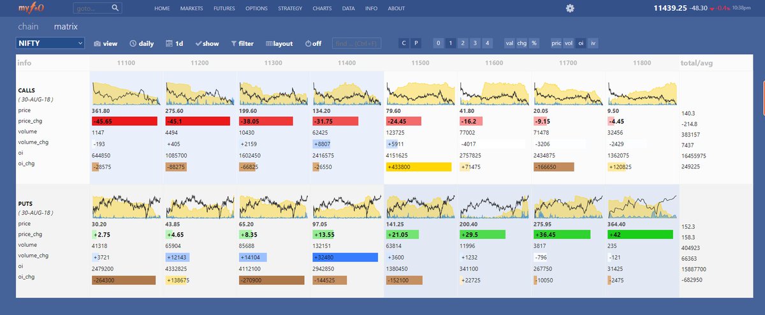765x315 pixels.
Task: Click the calendar 1d button
Action: coord(175,43)
